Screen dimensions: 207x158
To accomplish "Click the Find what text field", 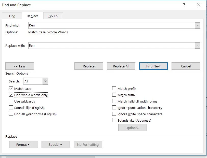I will pyautogui.click(x=112, y=25).
